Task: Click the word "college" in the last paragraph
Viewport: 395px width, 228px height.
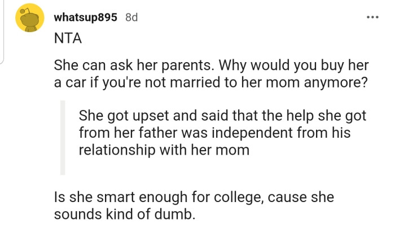Action: tap(243, 198)
